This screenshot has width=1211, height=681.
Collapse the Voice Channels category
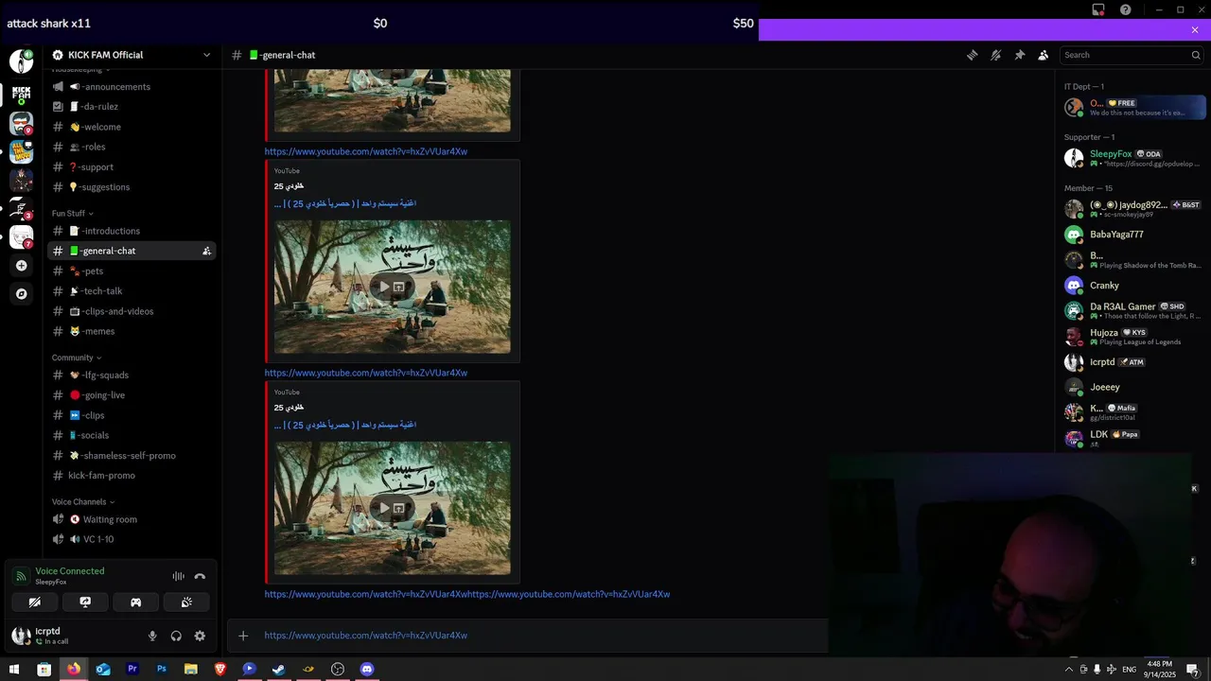82,501
